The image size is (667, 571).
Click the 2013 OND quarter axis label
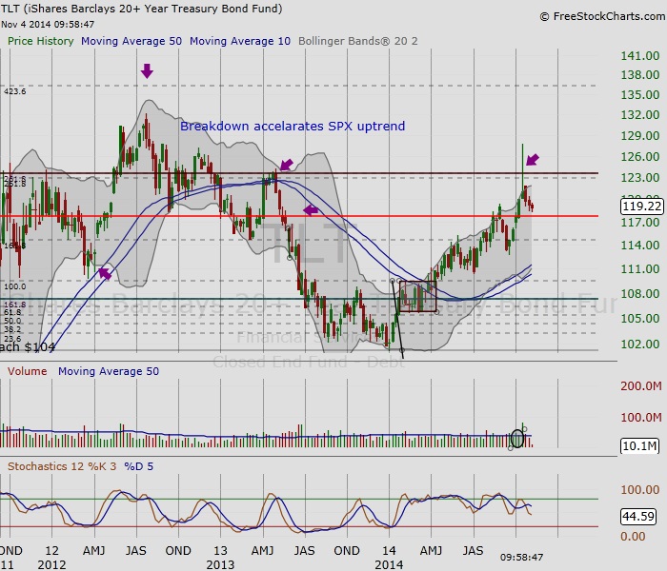(x=347, y=551)
